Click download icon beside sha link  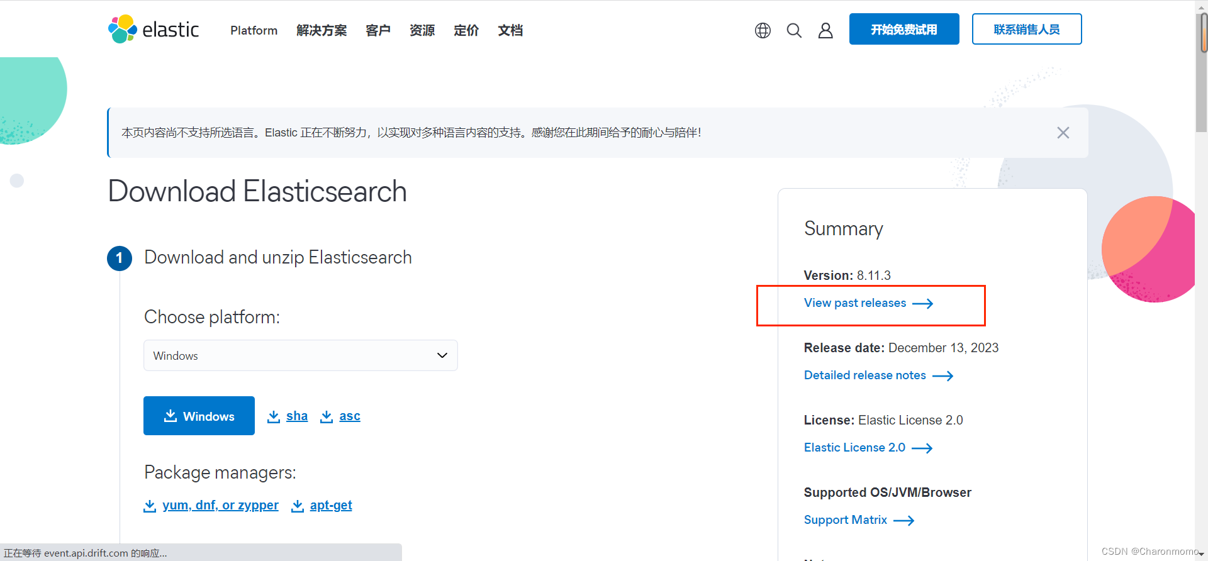pos(274,416)
